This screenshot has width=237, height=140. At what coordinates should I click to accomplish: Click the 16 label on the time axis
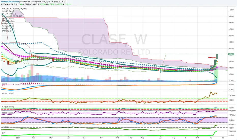pyautogui.click(x=223, y=138)
